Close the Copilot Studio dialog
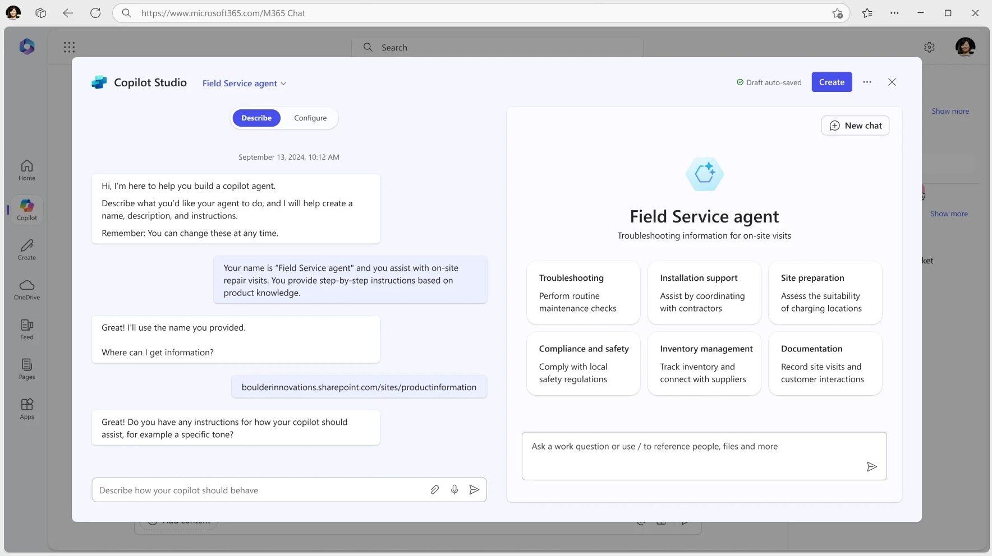This screenshot has width=992, height=556. pos(892,82)
